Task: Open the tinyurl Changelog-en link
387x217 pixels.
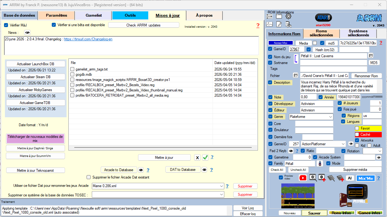Action: click(x=88, y=39)
